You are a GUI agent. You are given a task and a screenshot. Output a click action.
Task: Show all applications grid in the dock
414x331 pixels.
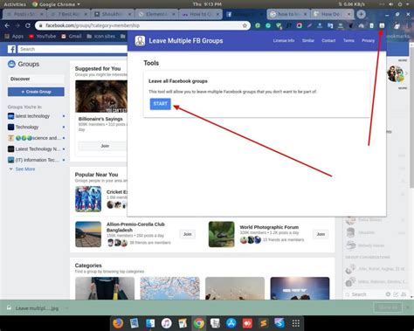[296, 323]
